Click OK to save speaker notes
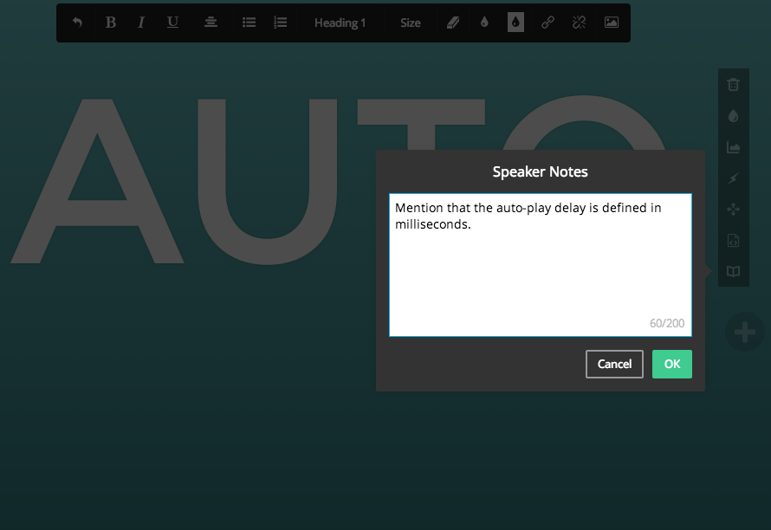This screenshot has width=771, height=530. 671,364
